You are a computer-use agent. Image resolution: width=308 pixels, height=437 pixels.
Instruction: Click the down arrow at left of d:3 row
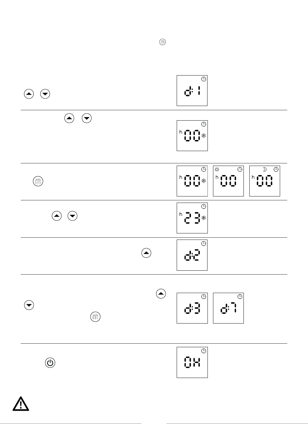[x=29, y=305]
